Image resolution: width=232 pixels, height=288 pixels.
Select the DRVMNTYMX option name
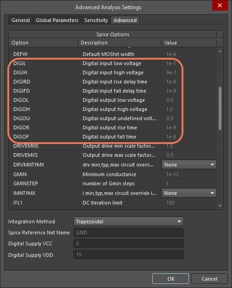(28, 165)
